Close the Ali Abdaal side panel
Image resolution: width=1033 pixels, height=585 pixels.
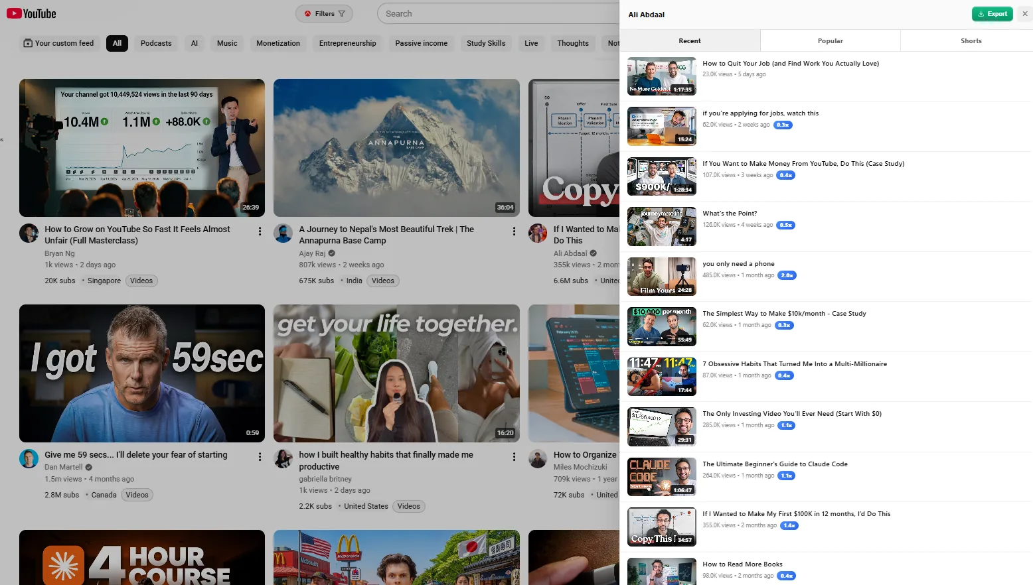[x=1025, y=14]
